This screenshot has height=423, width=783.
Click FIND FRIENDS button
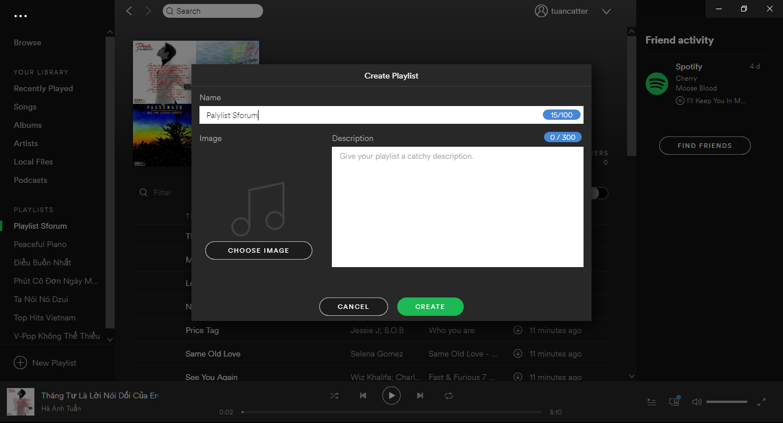click(x=705, y=146)
